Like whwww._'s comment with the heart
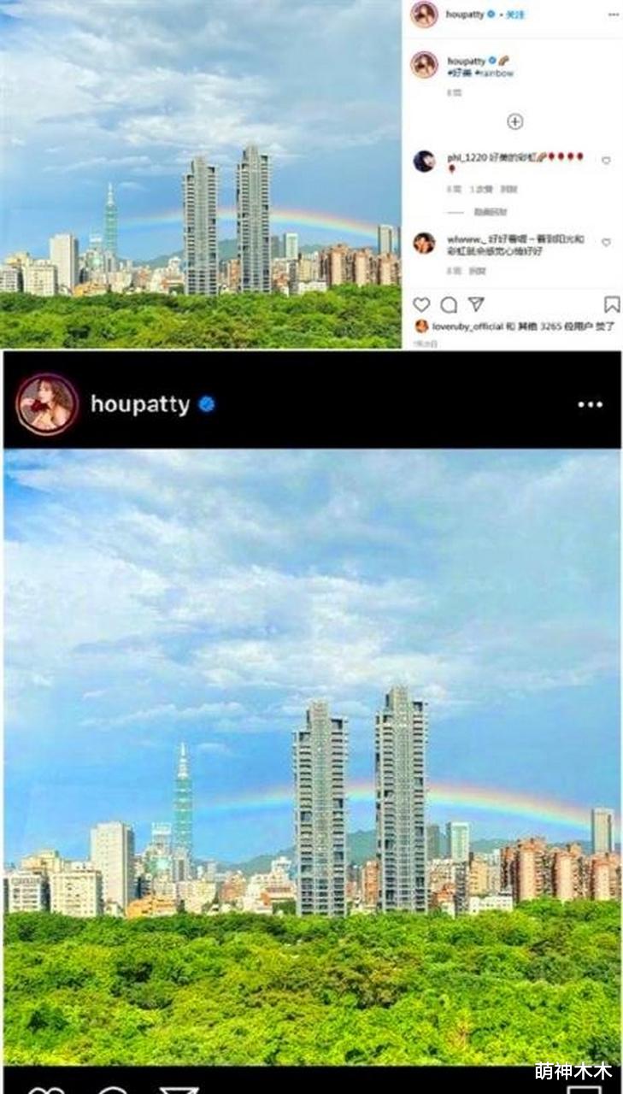Viewport: 623px width, 1094px height. click(x=606, y=244)
